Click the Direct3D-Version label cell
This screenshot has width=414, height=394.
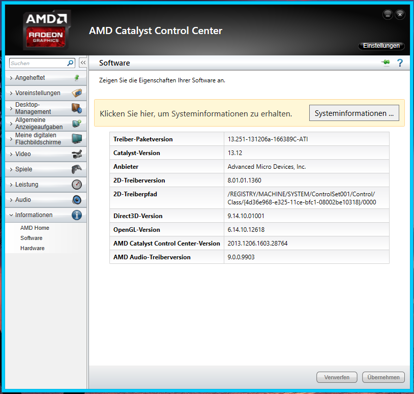(x=167, y=216)
